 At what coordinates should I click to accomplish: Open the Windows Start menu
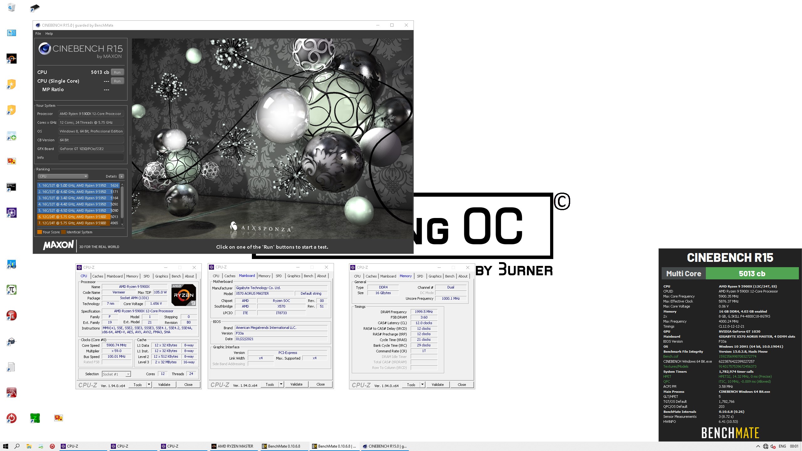coord(5,446)
